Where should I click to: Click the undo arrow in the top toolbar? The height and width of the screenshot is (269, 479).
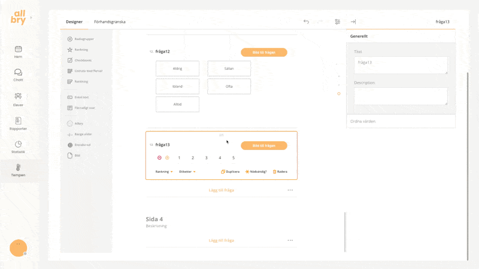306,22
